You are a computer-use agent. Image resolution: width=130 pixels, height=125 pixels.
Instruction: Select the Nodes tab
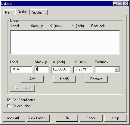click(23, 12)
